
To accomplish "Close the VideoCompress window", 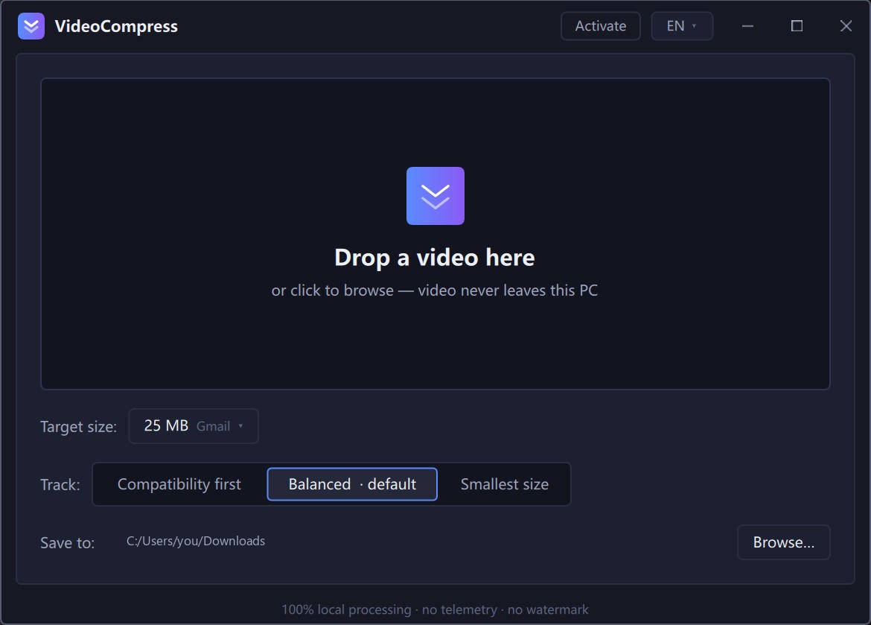I will click(846, 26).
